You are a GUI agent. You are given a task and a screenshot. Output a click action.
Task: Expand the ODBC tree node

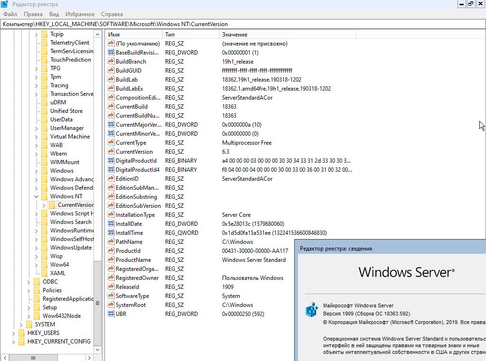click(x=29, y=282)
